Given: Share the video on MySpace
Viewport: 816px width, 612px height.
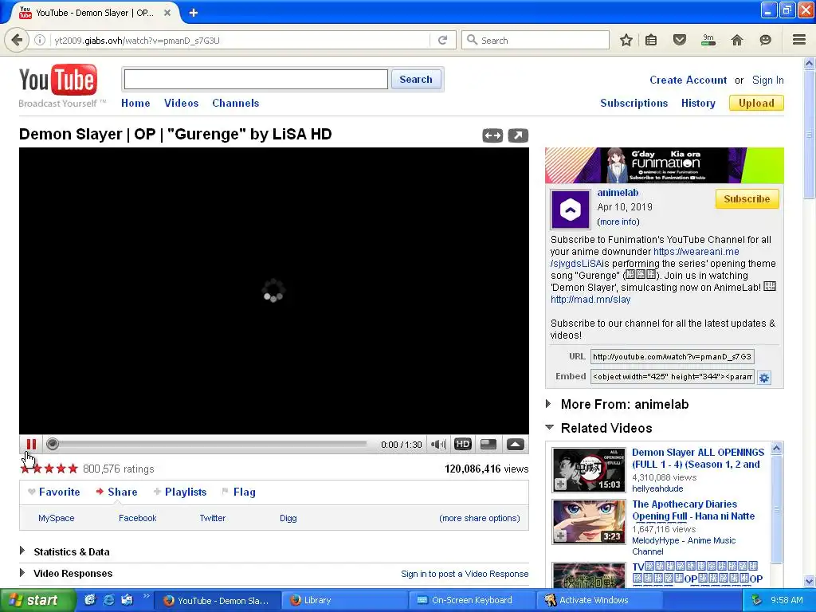Looking at the screenshot, I should click(57, 518).
